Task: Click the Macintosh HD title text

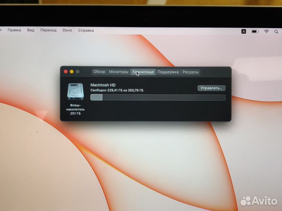Action: [103, 85]
